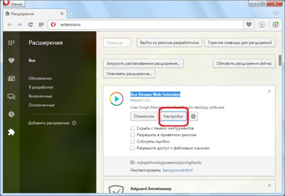Click the address bar showing extensions
285x196 pixels.
click(145, 25)
